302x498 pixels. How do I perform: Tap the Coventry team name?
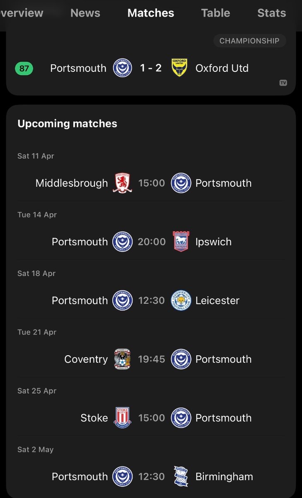(86, 359)
